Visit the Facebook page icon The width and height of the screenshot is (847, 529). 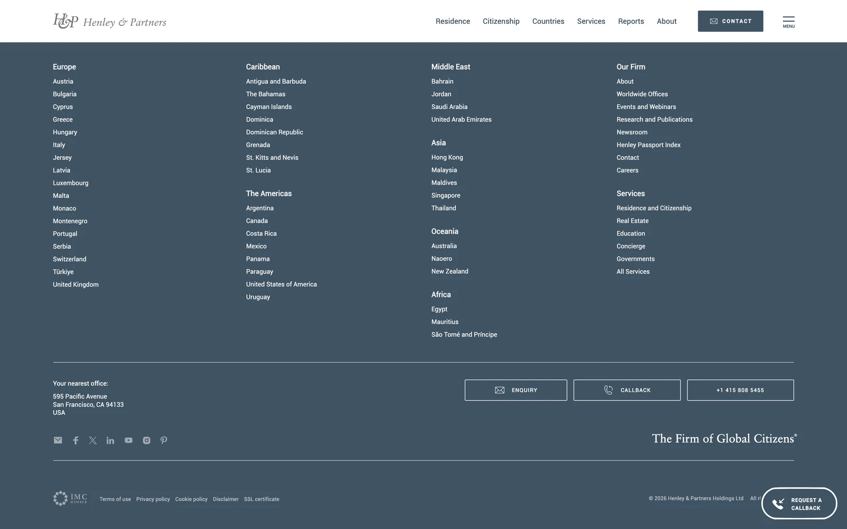[x=76, y=440]
